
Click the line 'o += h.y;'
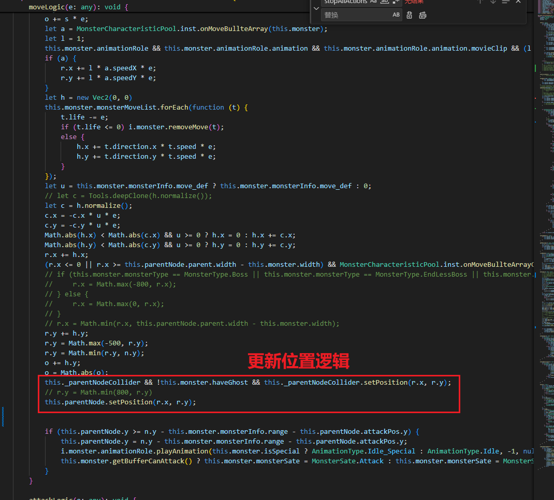pos(63,363)
